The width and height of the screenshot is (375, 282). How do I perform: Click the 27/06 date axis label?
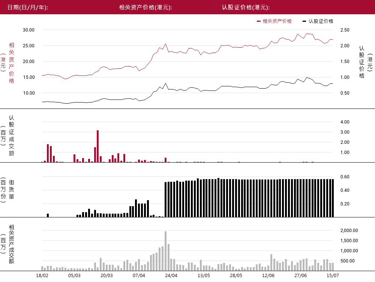pos(301,275)
